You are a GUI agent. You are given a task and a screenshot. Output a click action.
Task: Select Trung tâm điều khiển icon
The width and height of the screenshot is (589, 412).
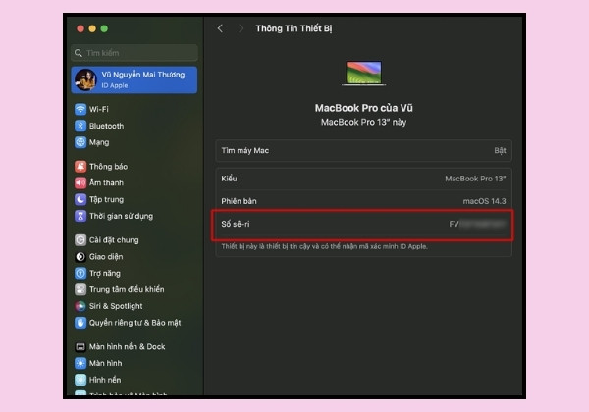pyautogui.click(x=80, y=289)
